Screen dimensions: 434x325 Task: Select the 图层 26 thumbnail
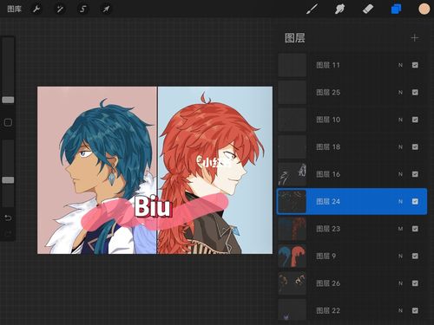(x=293, y=283)
